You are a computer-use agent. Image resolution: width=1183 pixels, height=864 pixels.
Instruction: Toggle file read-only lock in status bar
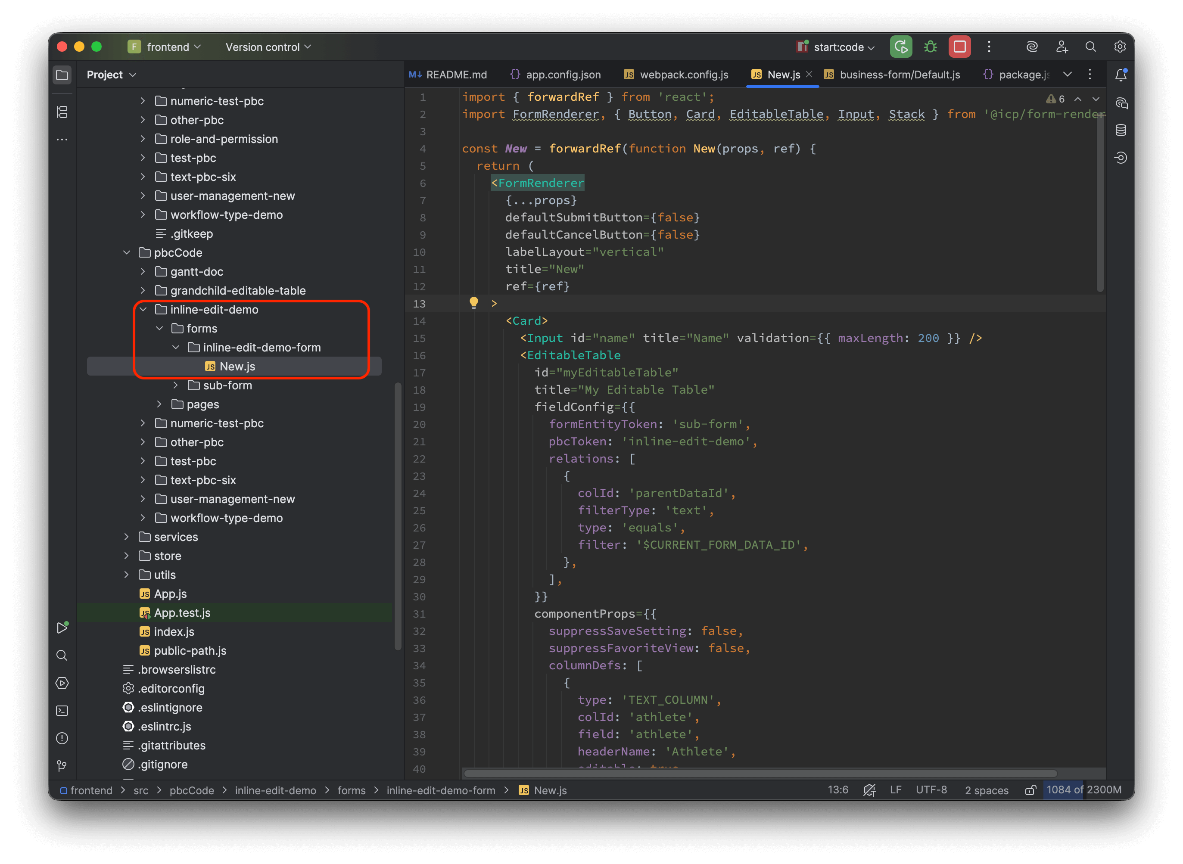pos(1030,790)
